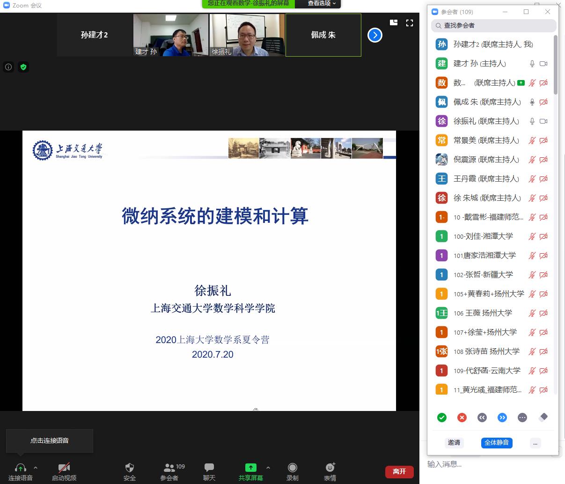Open the Security shield in toolbar
The height and width of the screenshot is (484, 565).
click(130, 471)
